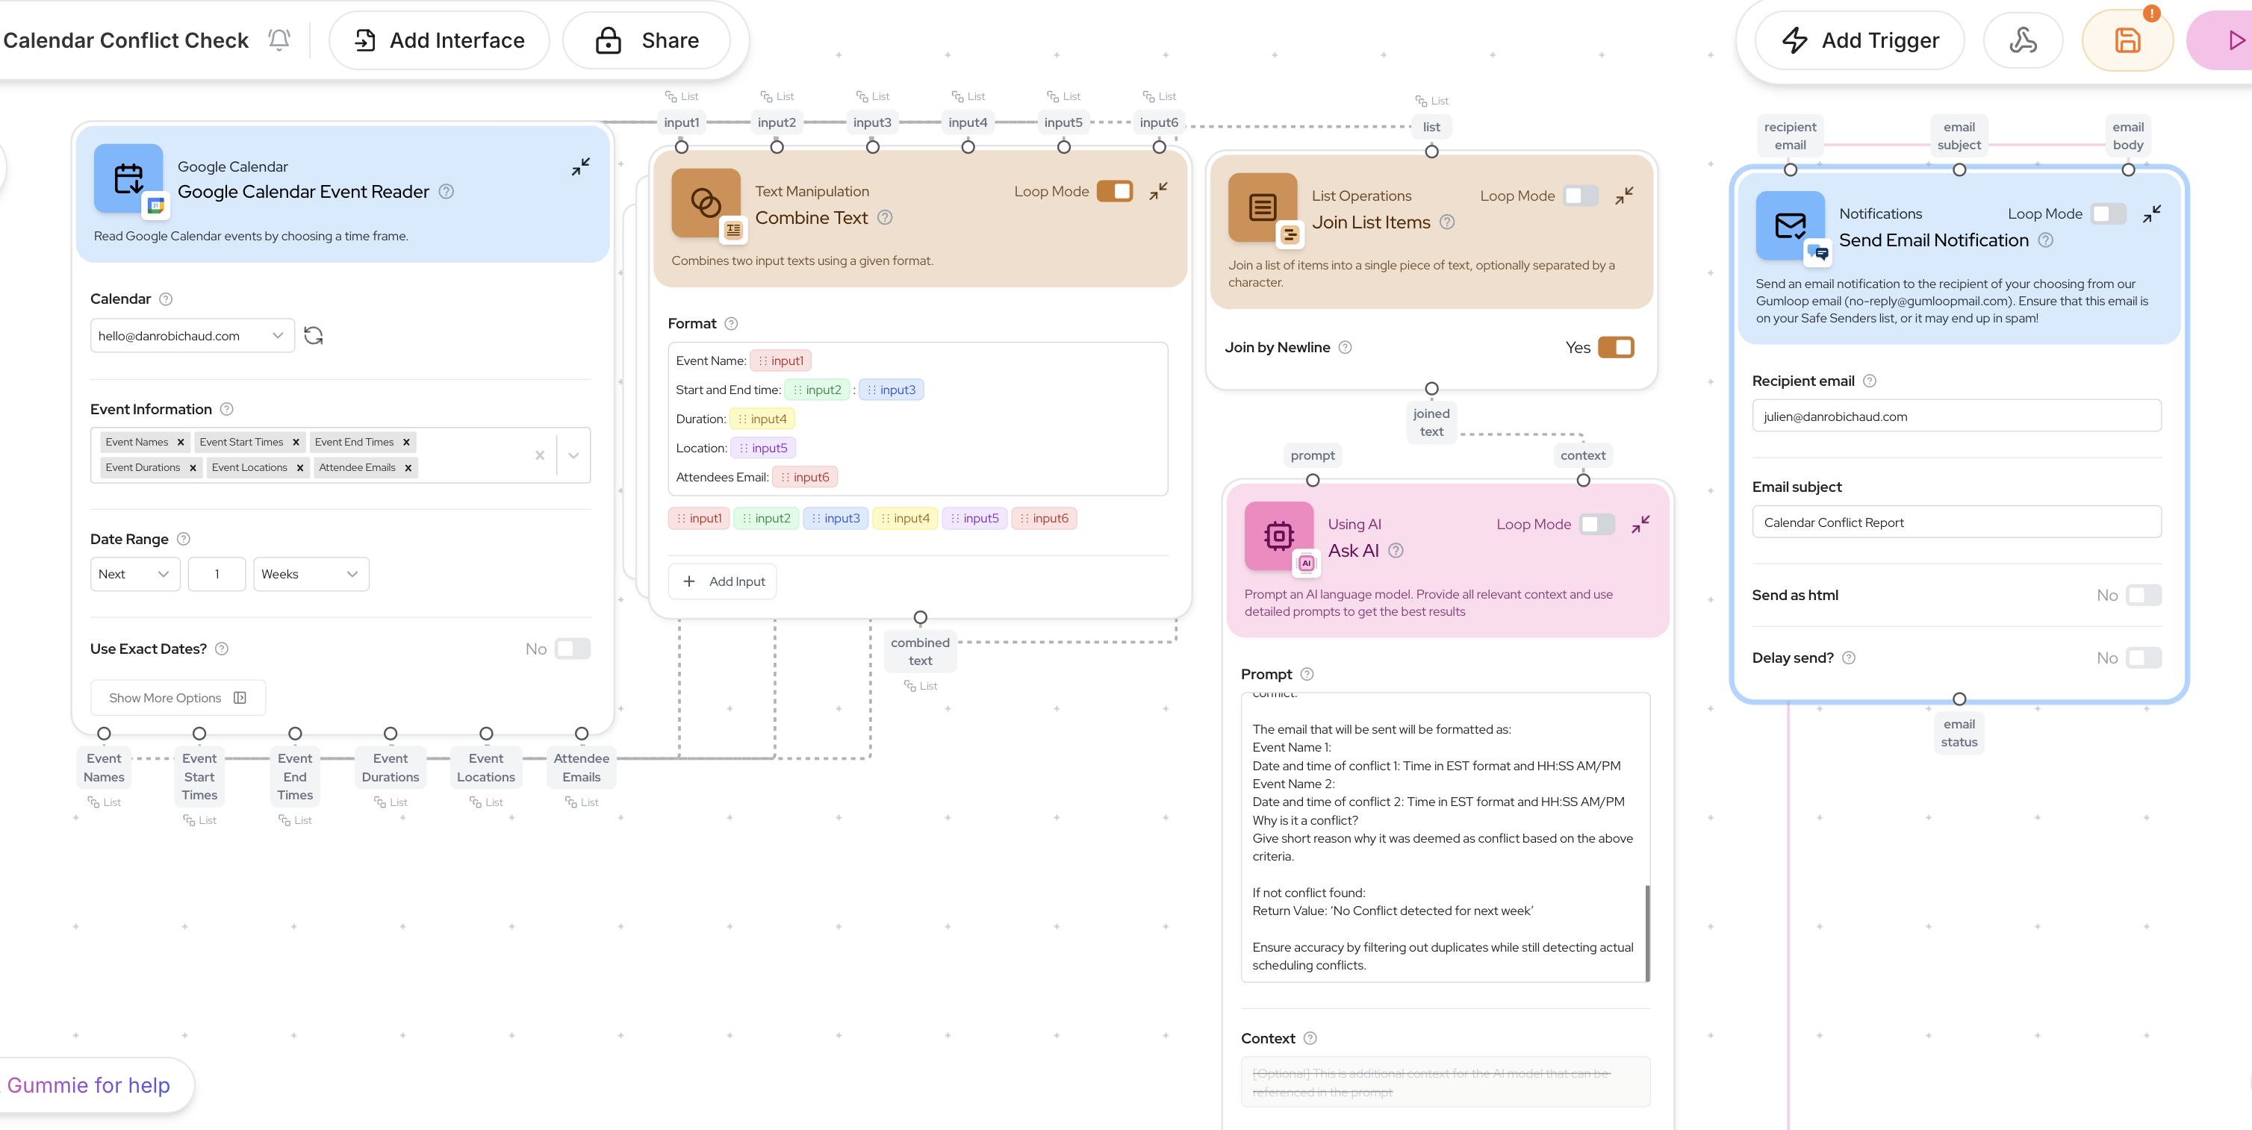
Task: Add another input to Combine Text
Action: pyautogui.click(x=722, y=582)
